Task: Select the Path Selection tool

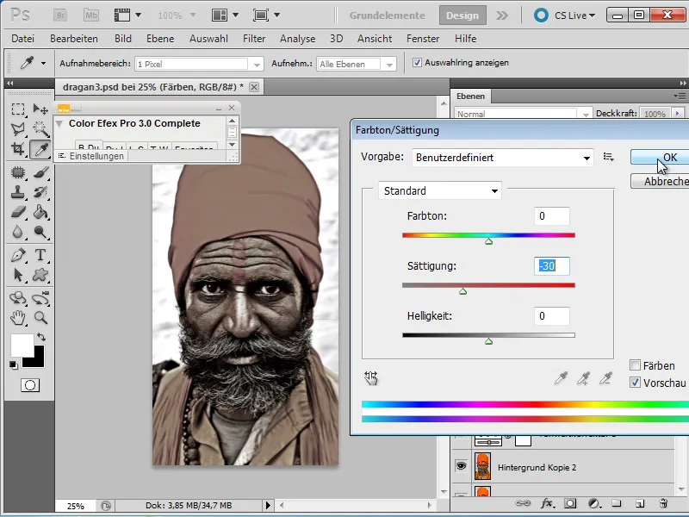Action: pos(17,275)
